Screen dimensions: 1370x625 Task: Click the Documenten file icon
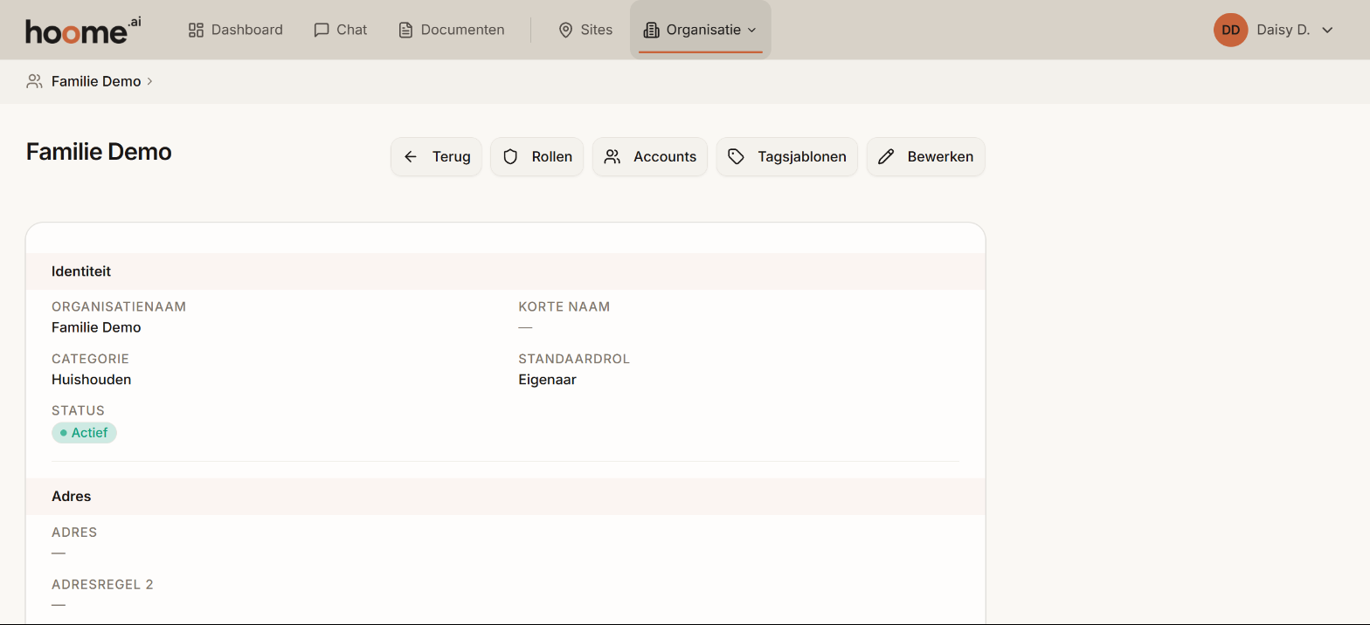coord(405,30)
